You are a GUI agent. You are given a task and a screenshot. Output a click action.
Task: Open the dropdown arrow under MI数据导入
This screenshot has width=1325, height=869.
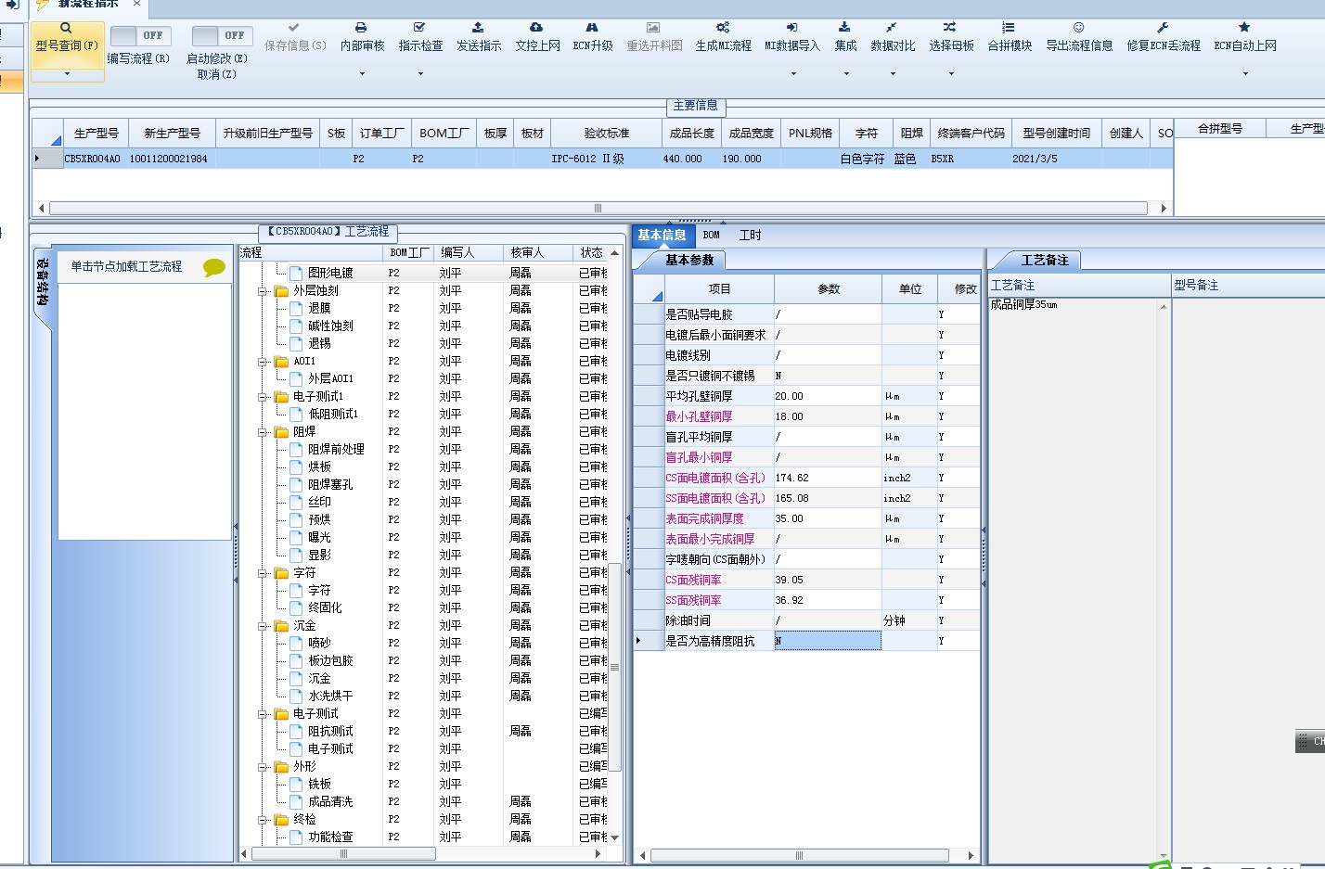click(793, 73)
